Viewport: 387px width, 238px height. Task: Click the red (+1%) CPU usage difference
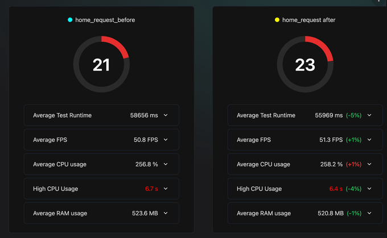tap(353, 164)
